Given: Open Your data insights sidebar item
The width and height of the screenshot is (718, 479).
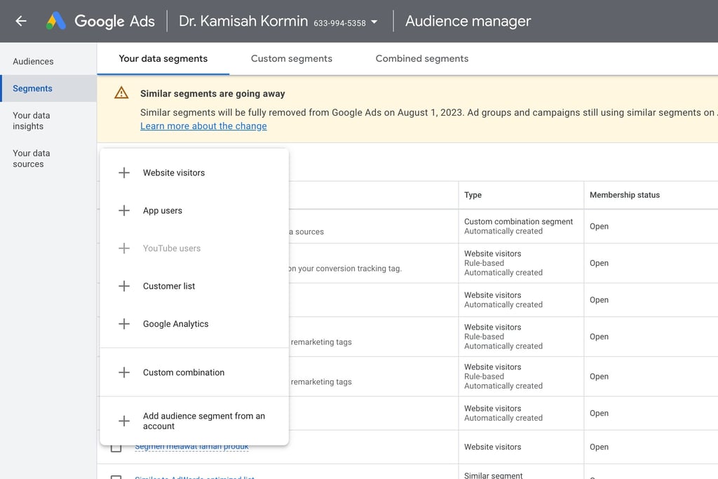Looking at the screenshot, I should pyautogui.click(x=32, y=121).
